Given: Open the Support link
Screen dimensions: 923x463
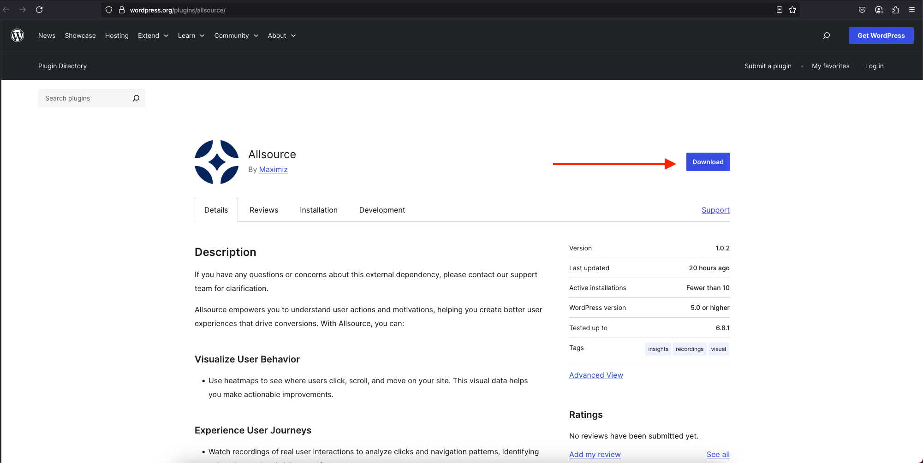Looking at the screenshot, I should [715, 210].
